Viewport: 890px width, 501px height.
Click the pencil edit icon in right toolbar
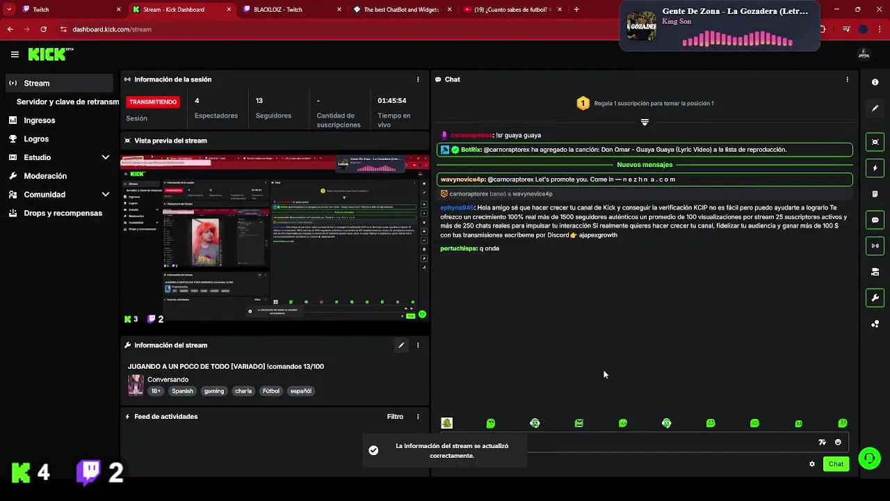coord(875,108)
